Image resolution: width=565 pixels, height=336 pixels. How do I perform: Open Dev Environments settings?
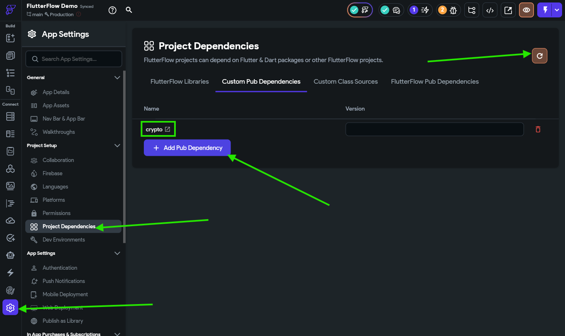coord(74,239)
